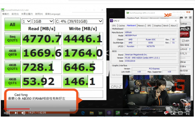Open CrystalDiskMark 說明(H) menu
Screen dimensions: 195x119
click(39, 14)
